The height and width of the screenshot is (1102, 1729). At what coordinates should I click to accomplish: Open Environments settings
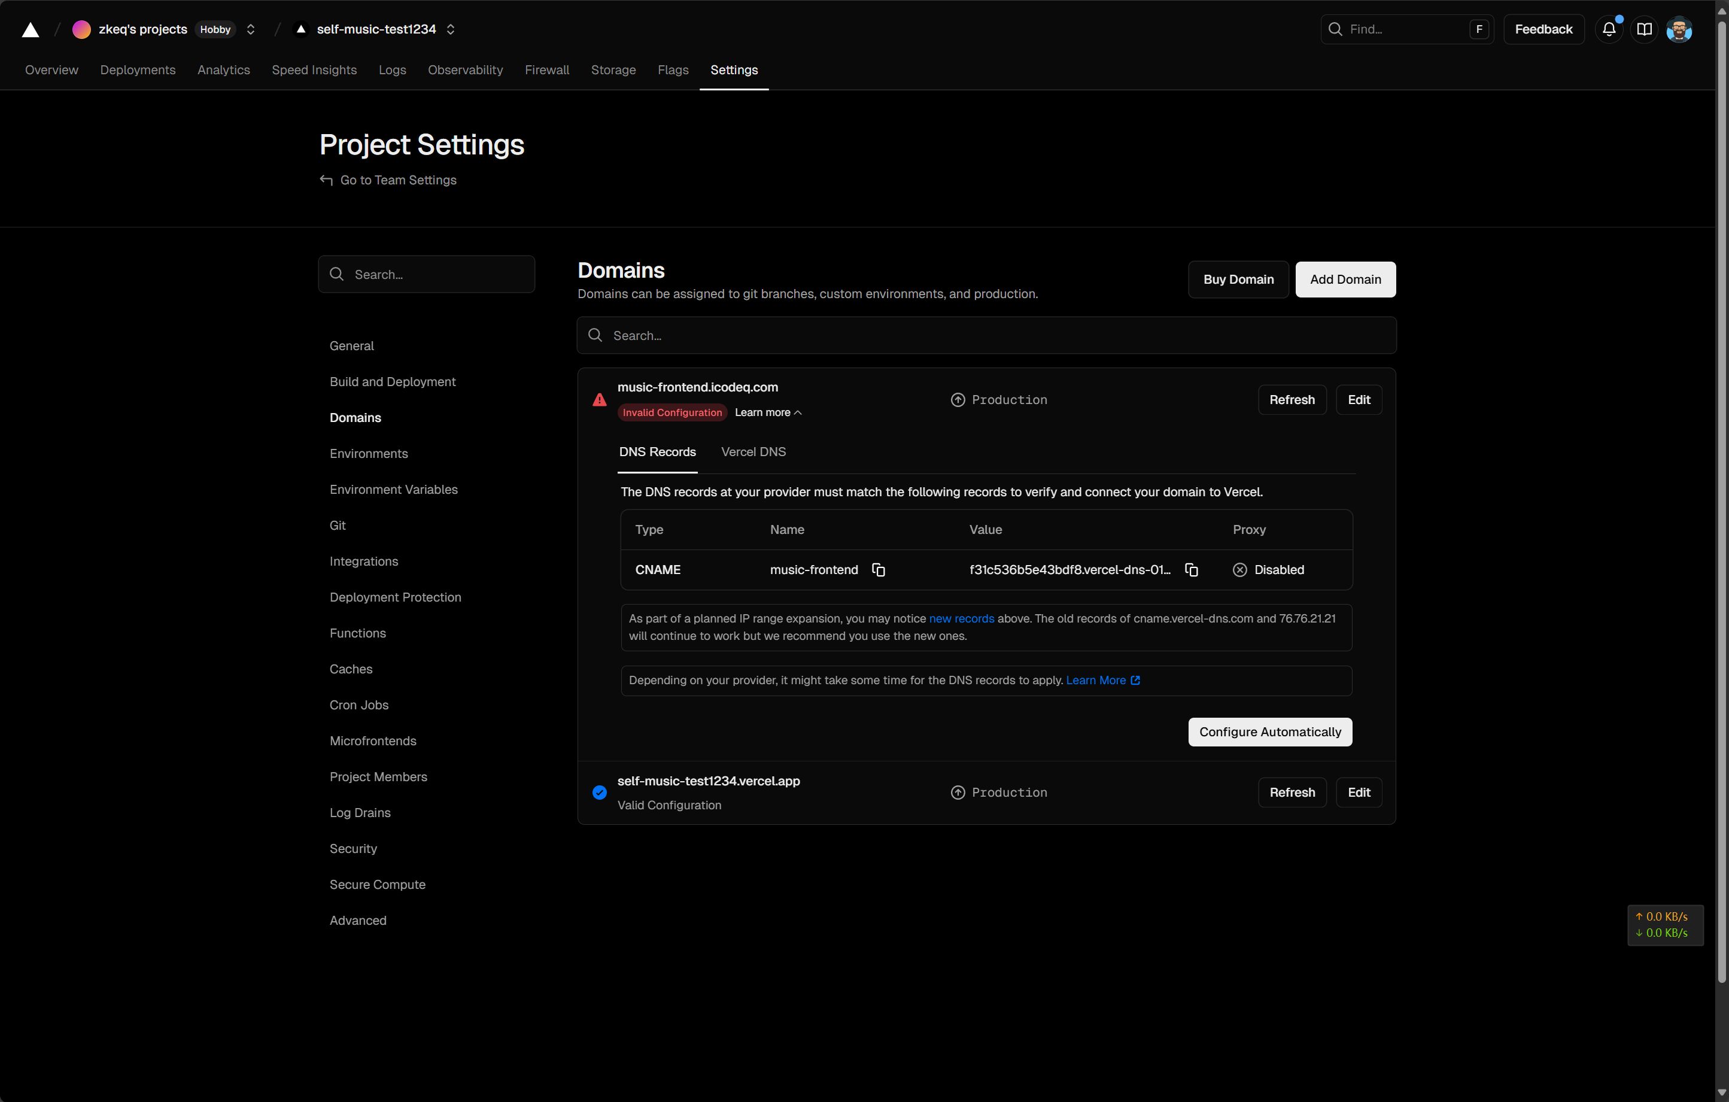pyautogui.click(x=368, y=454)
